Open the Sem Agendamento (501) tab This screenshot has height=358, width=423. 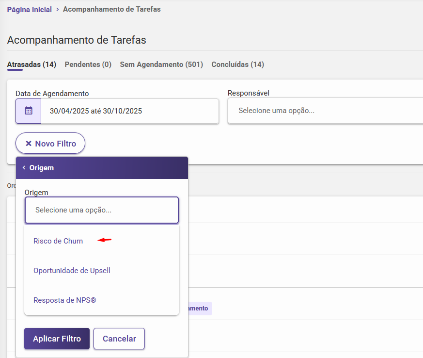click(161, 65)
